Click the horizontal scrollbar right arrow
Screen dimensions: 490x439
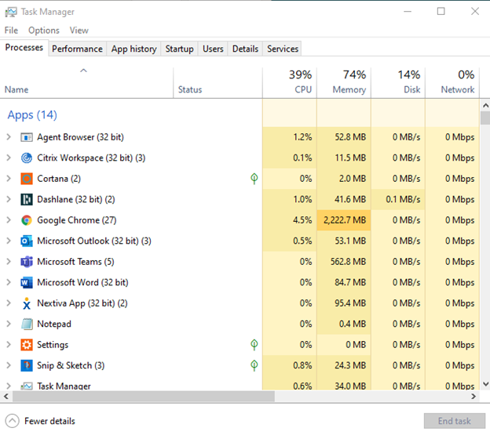(x=474, y=396)
